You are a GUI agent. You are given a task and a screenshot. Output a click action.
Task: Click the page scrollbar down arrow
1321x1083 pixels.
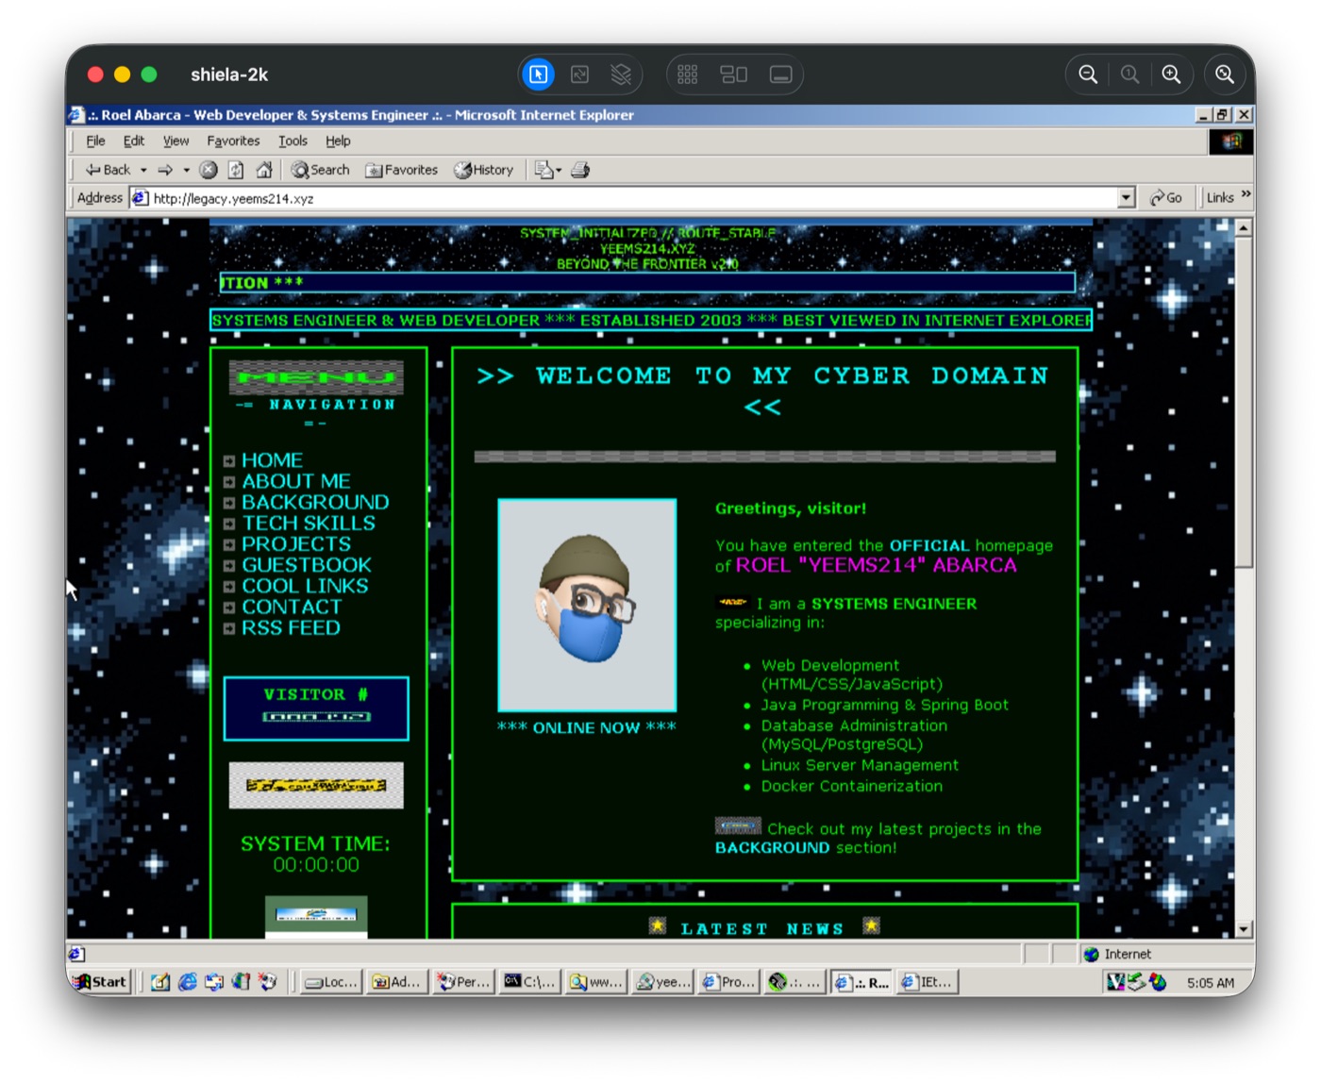click(x=1244, y=929)
